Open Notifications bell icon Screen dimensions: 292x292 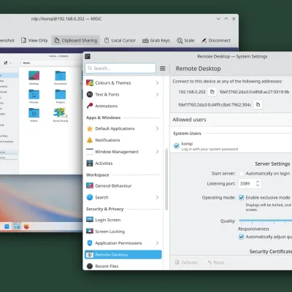(90, 140)
